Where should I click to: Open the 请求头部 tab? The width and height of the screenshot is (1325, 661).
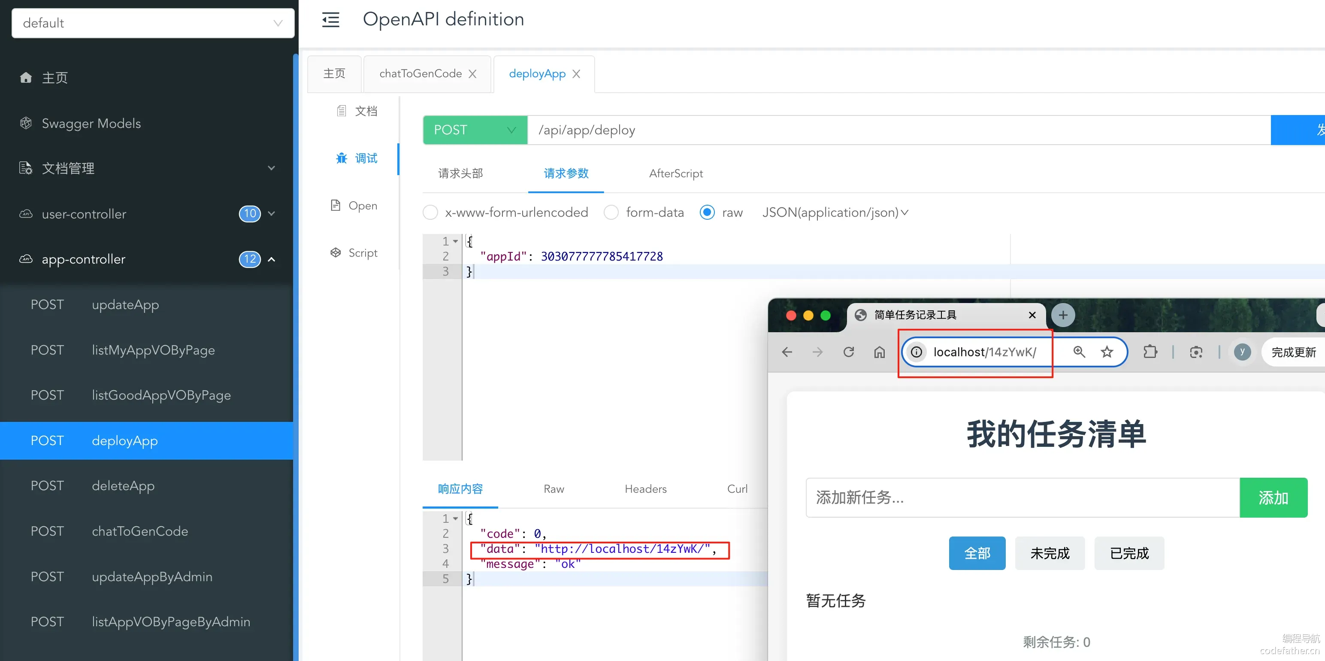coord(460,174)
